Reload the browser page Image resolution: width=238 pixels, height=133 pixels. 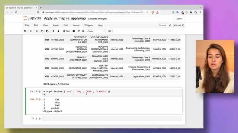[x=16, y=12]
